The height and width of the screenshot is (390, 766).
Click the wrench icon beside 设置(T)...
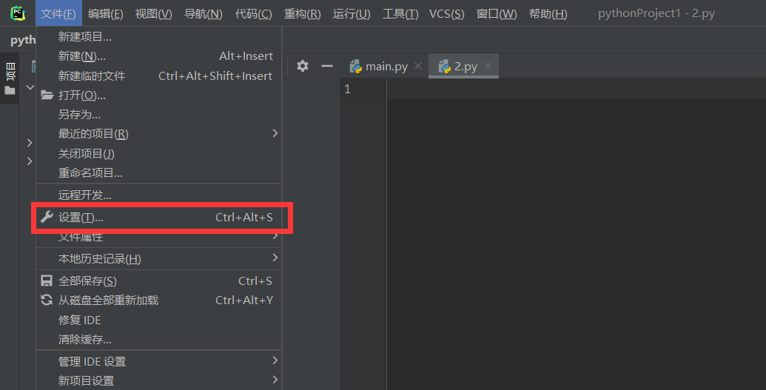point(47,217)
